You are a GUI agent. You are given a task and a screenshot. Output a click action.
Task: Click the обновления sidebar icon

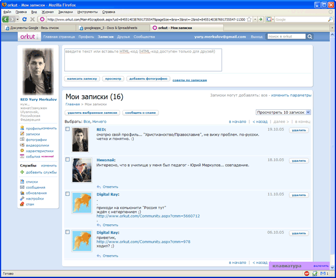tap(22, 193)
